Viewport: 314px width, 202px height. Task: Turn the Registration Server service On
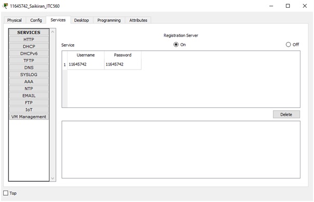(x=176, y=45)
